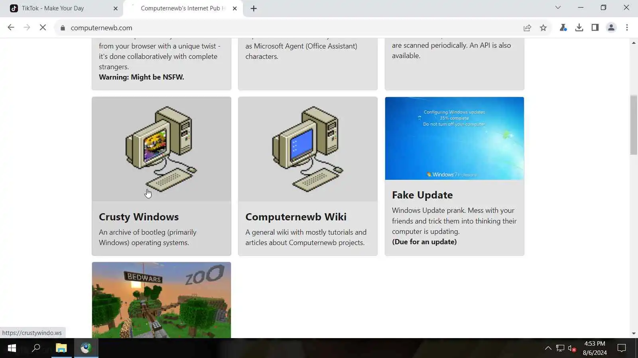Toggle the browser side panel

tap(595, 27)
